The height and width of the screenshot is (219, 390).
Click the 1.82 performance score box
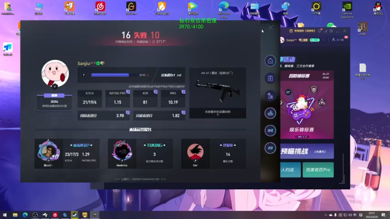pos(159,115)
